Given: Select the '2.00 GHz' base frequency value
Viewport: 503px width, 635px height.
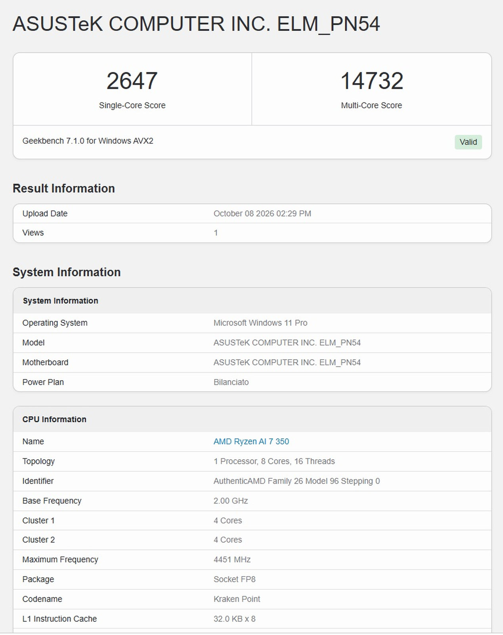Looking at the screenshot, I should coord(231,501).
